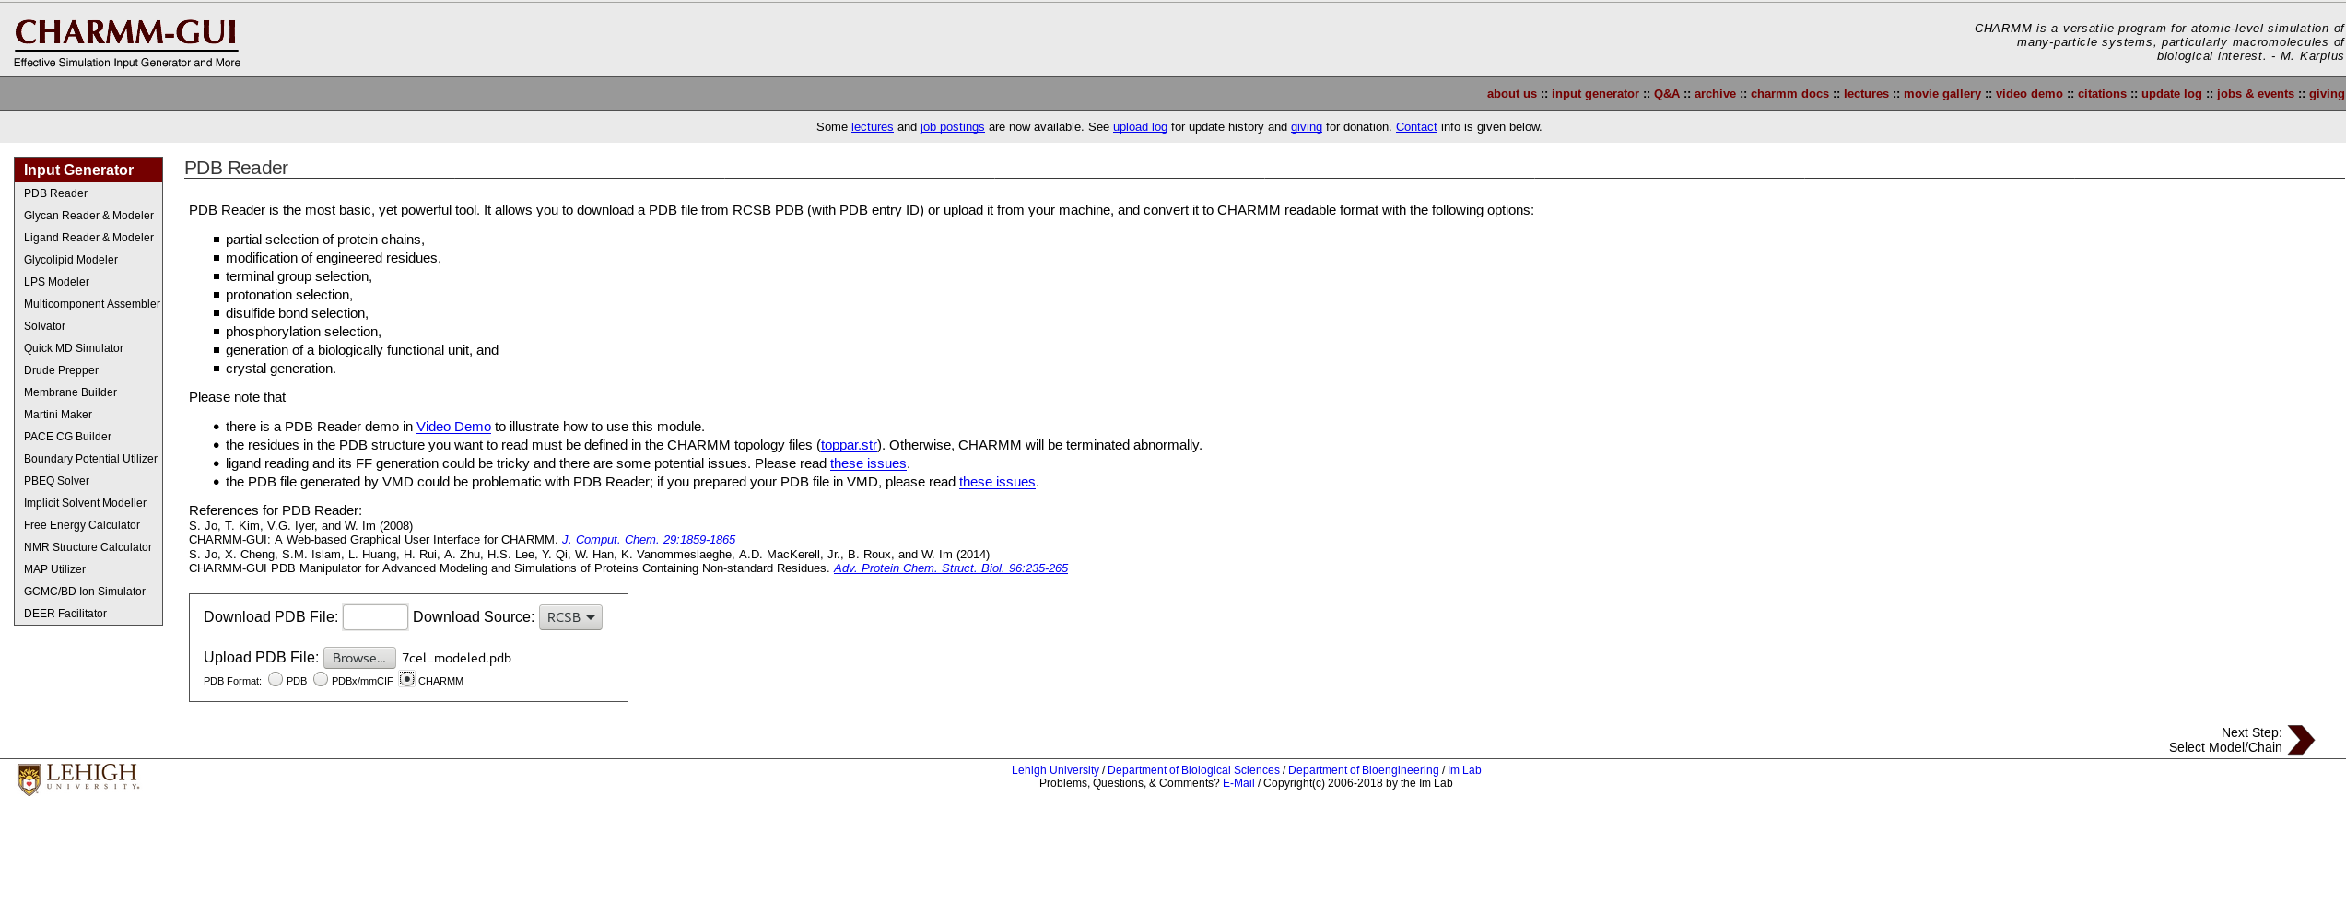
Task: Open Glycolipid Modeler in the sidebar
Action: 71,260
